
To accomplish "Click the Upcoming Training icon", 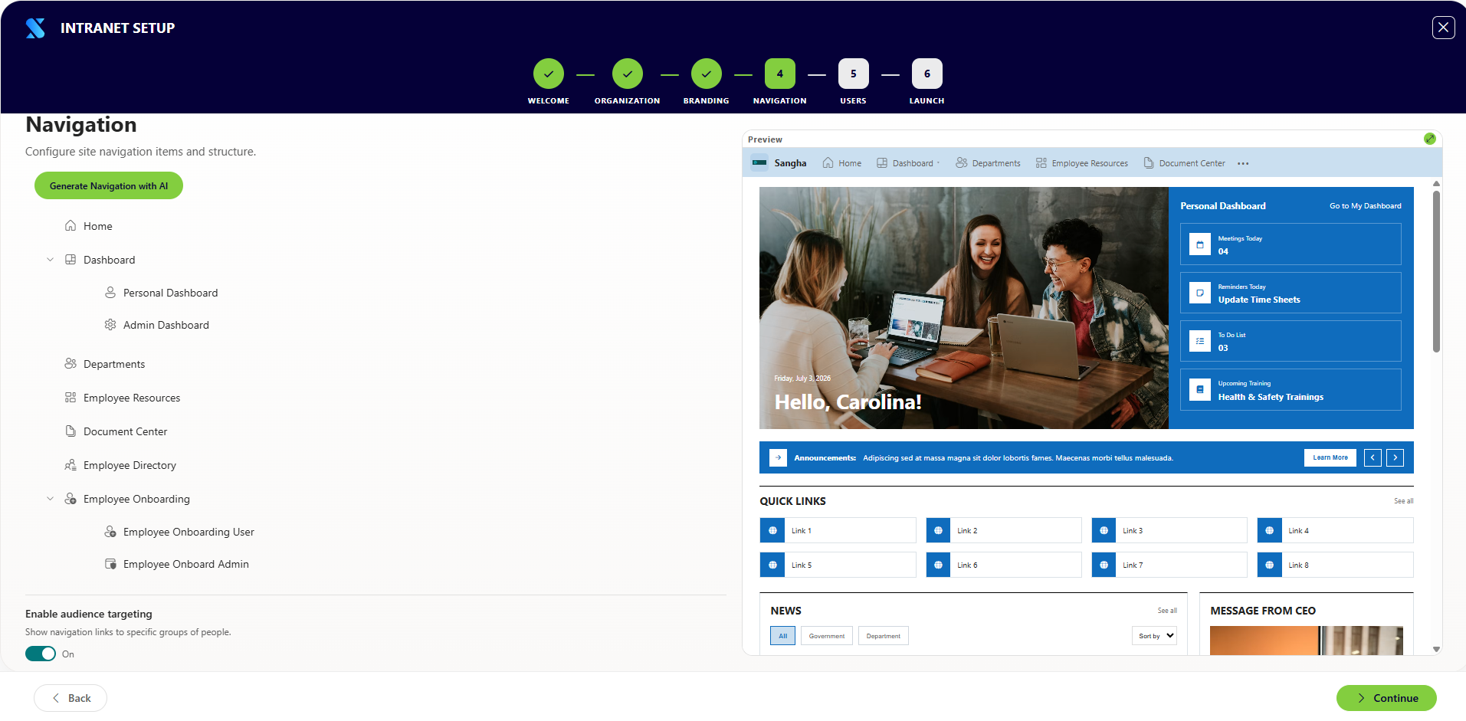I will tap(1200, 389).
